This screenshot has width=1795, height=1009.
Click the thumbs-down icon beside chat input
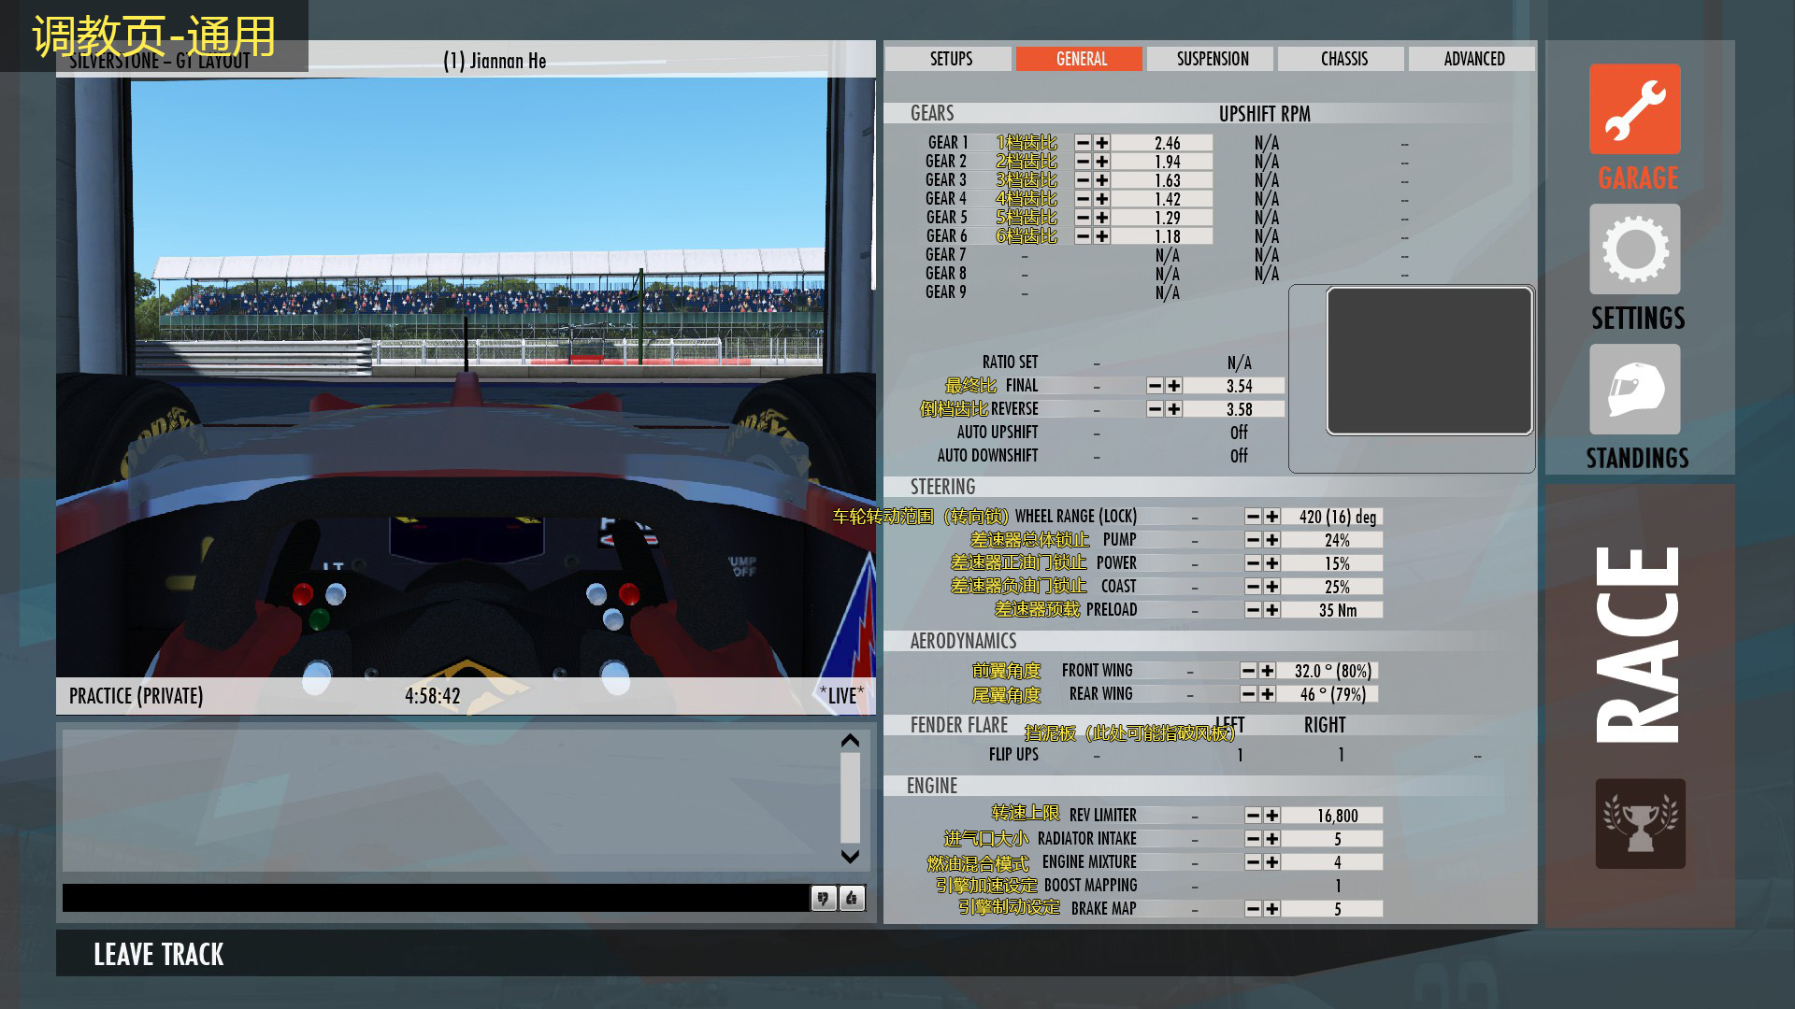coord(823,899)
